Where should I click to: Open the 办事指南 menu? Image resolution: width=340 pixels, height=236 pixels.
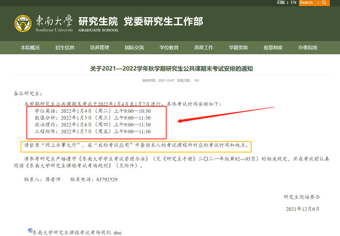(x=308, y=48)
